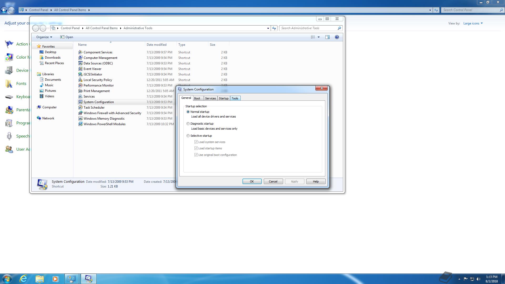Image resolution: width=505 pixels, height=284 pixels.
Task: Open Internet Explorer from taskbar
Action: 24,279
